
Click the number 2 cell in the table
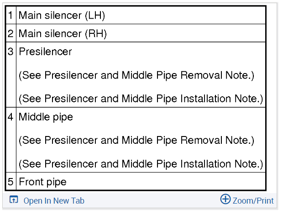point(11,34)
